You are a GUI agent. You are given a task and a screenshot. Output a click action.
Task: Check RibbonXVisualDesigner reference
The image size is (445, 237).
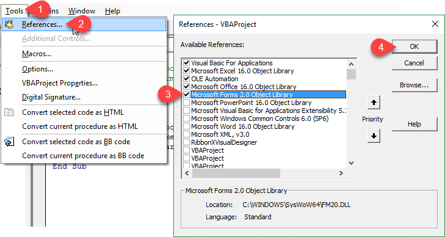coord(186,142)
